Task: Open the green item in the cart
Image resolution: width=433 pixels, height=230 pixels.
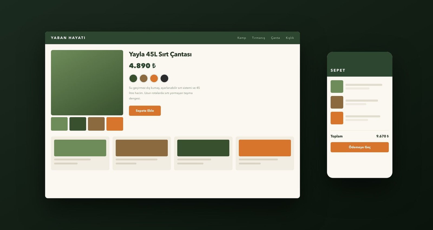Action: pyautogui.click(x=360, y=86)
